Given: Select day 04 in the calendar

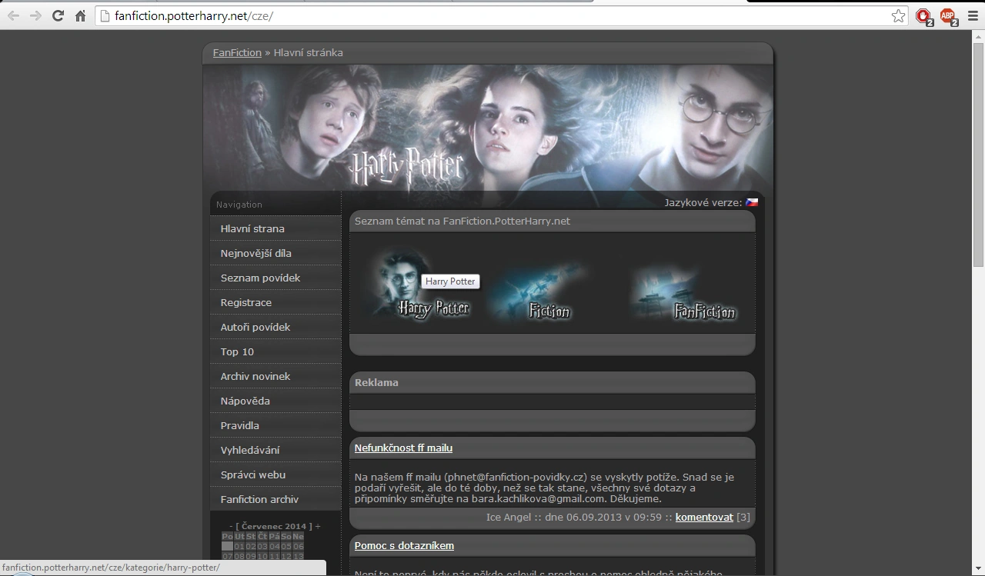Looking at the screenshot, I should (274, 546).
